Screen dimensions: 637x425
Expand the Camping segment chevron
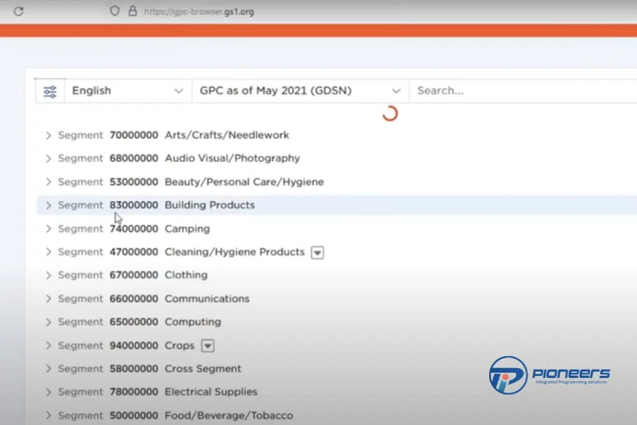[x=48, y=229]
